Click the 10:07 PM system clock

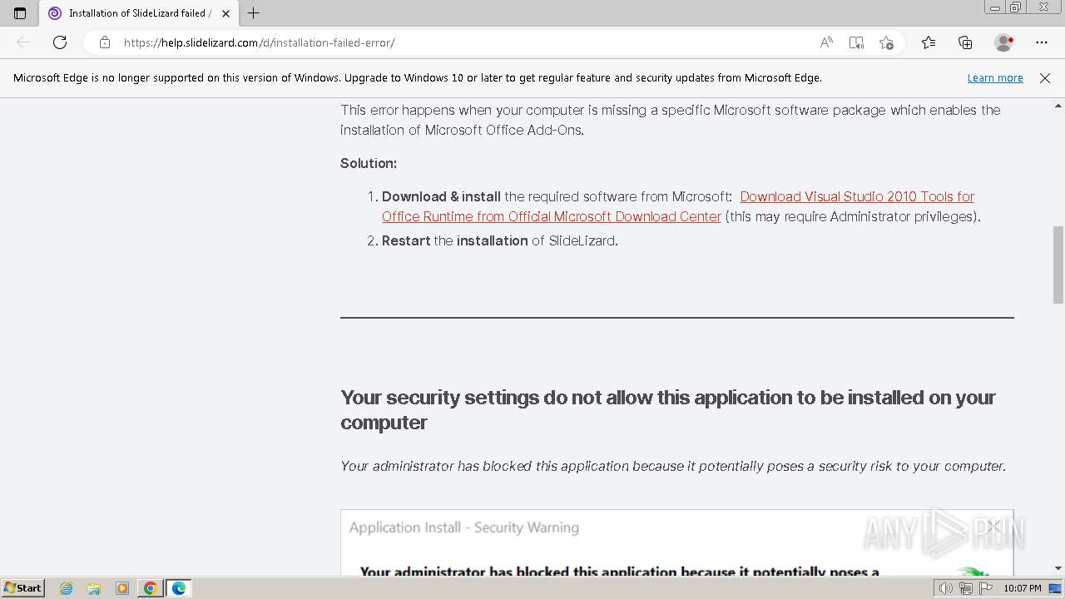pos(1023,588)
